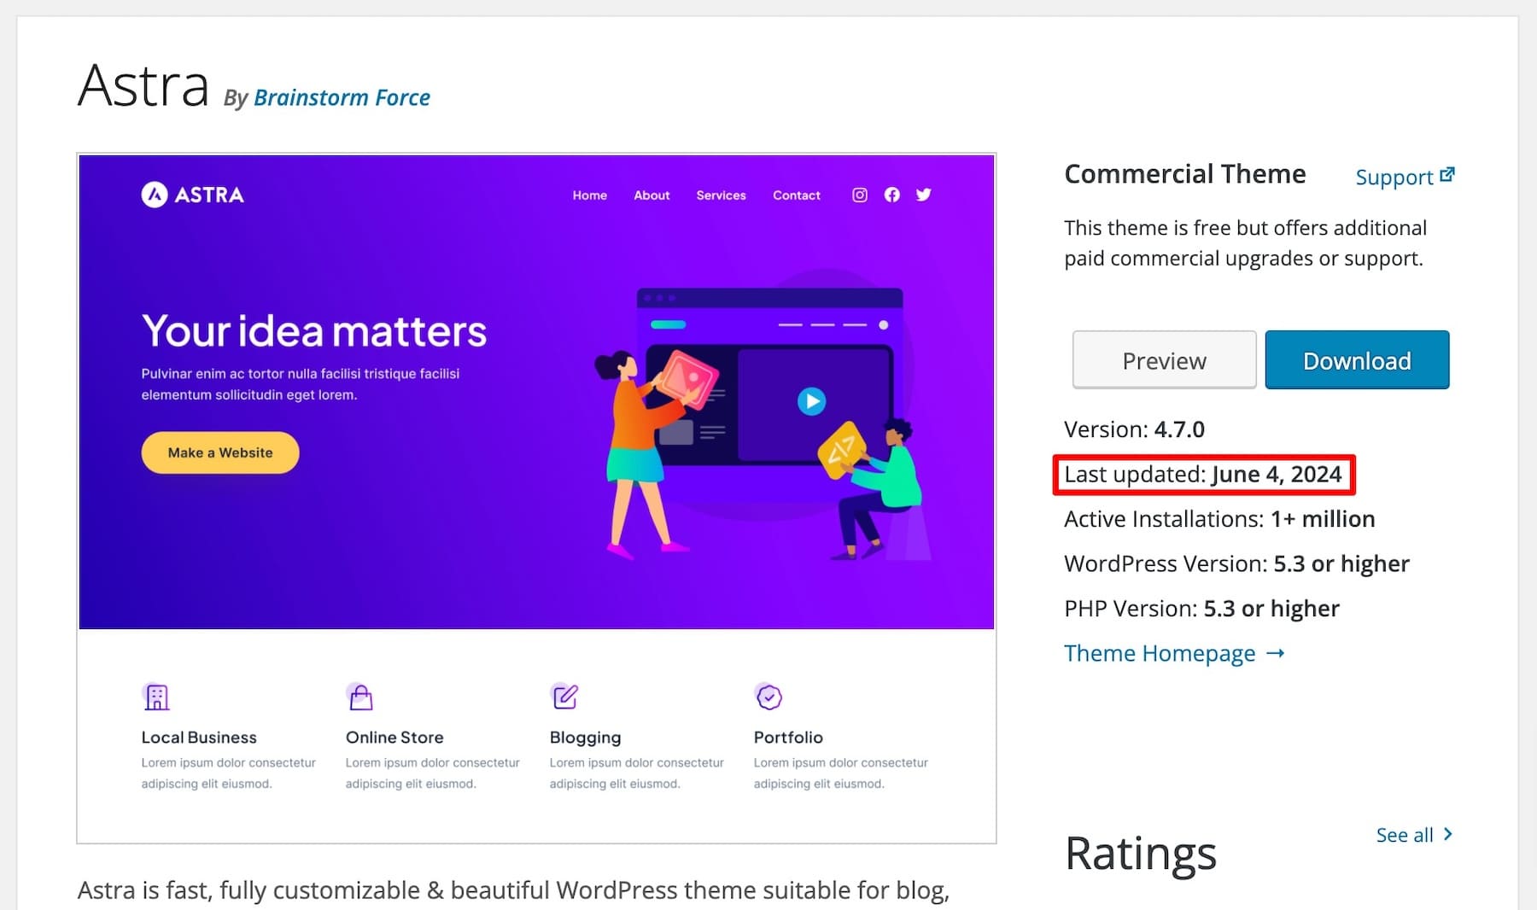The width and height of the screenshot is (1537, 910).
Task: Open Facebook from the theme's social icons
Action: (891, 195)
